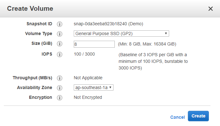Image resolution: width=220 pixels, height=126 pixels.
Task: Click the IOPS label
Action: pyautogui.click(x=47, y=54)
